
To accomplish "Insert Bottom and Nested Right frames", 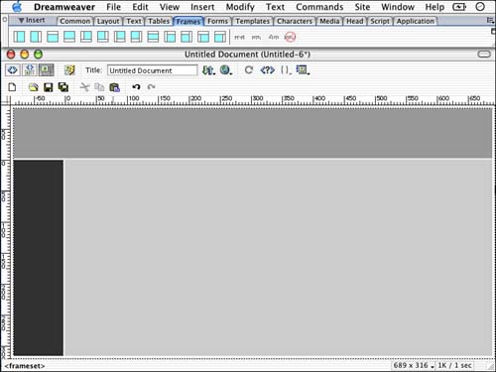I will click(103, 37).
